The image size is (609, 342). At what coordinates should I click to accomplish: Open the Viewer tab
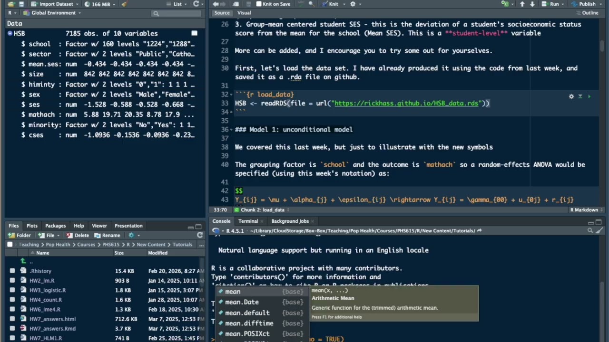click(99, 226)
